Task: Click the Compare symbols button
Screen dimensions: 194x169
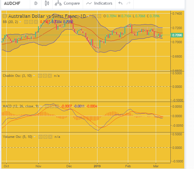Action: pyautogui.click(x=67, y=3)
